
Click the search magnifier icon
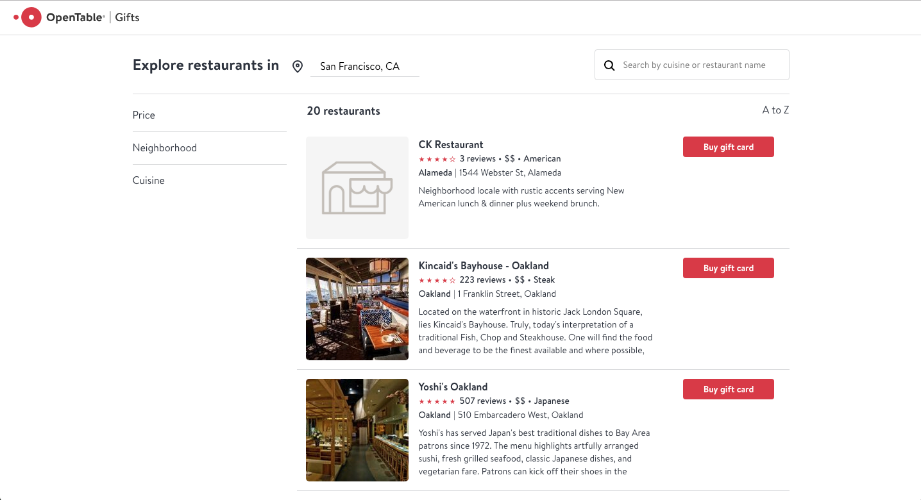[x=609, y=65]
